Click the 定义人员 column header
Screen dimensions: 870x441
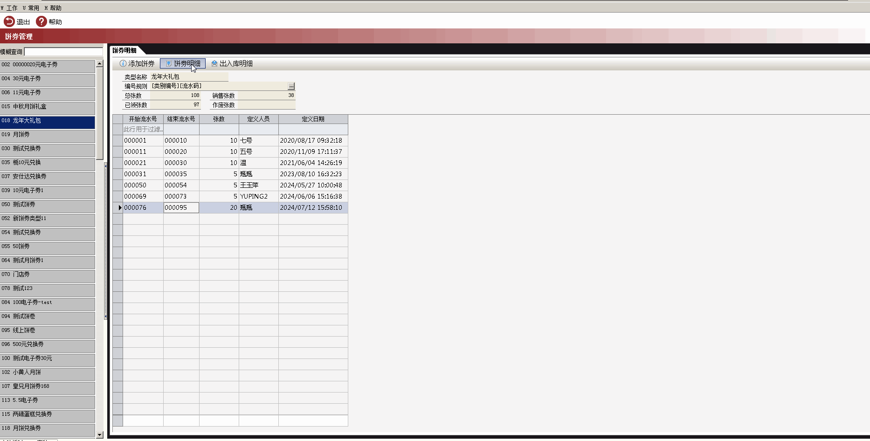pos(259,119)
